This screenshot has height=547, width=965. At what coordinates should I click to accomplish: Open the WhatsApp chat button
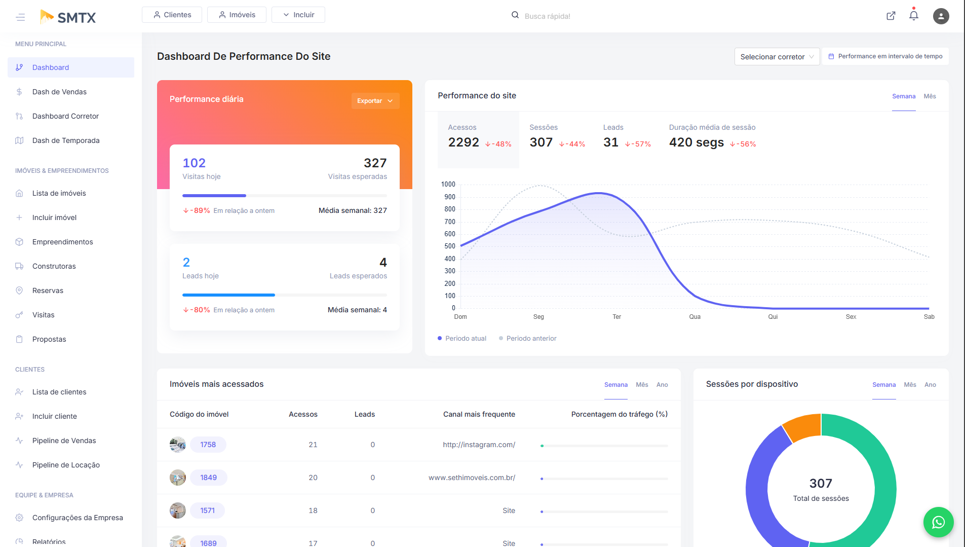[938, 522]
